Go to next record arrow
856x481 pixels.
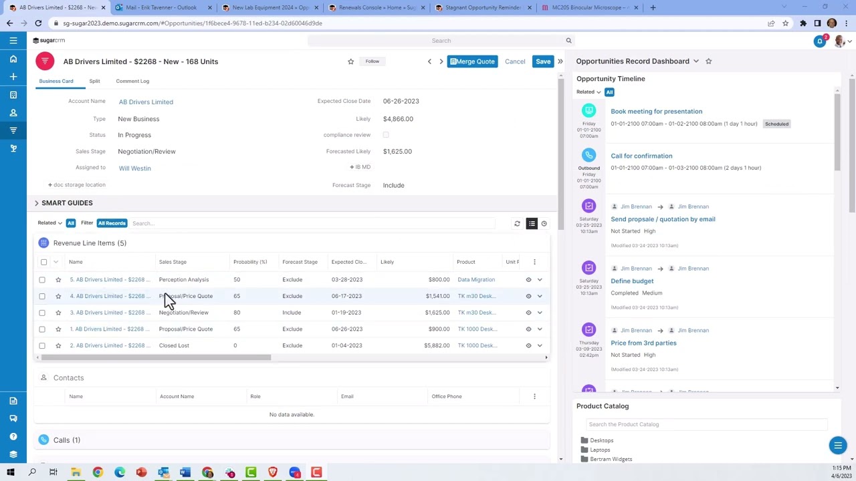click(441, 61)
